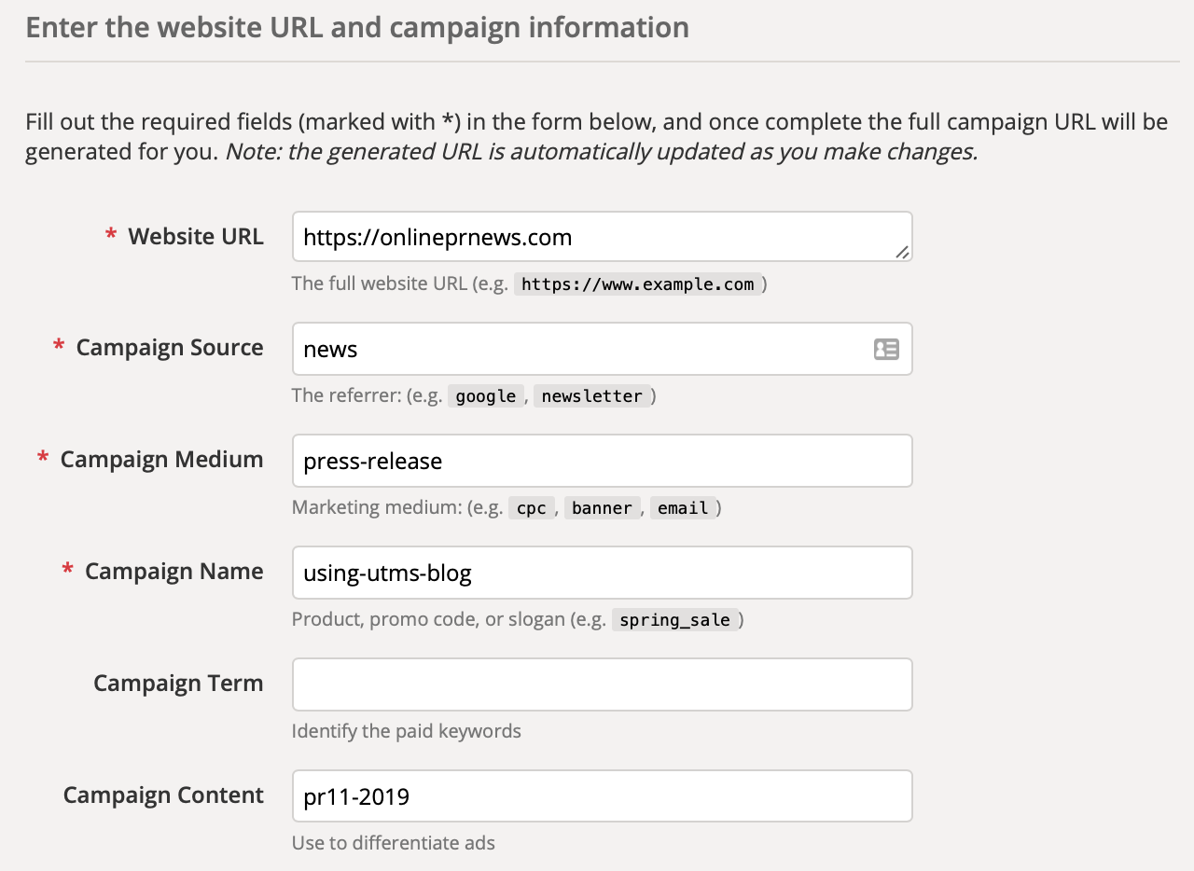The width and height of the screenshot is (1194, 871).
Task: Click the empty Campaign Term field
Action: click(602, 684)
